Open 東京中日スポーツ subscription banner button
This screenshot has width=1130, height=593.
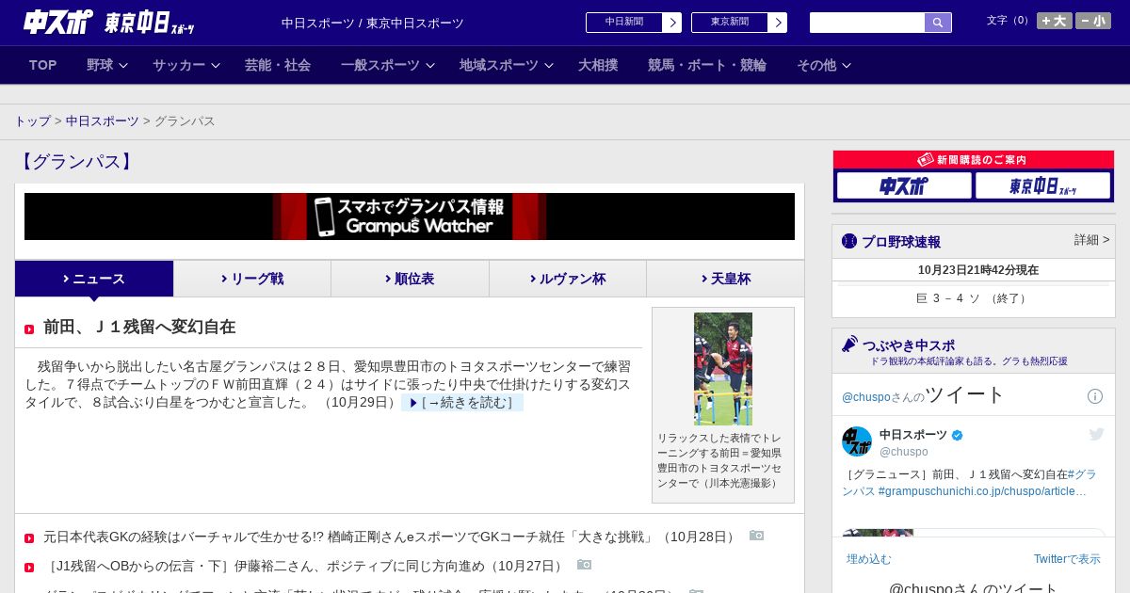click(1043, 185)
